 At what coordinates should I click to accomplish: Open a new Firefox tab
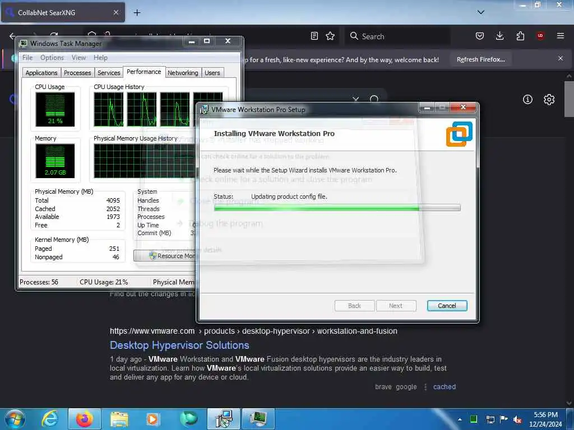(x=137, y=13)
